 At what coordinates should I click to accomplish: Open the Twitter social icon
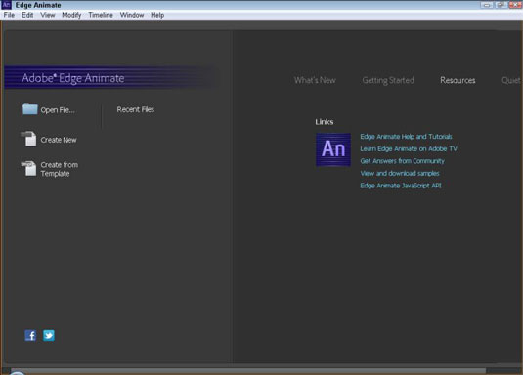pyautogui.click(x=49, y=335)
